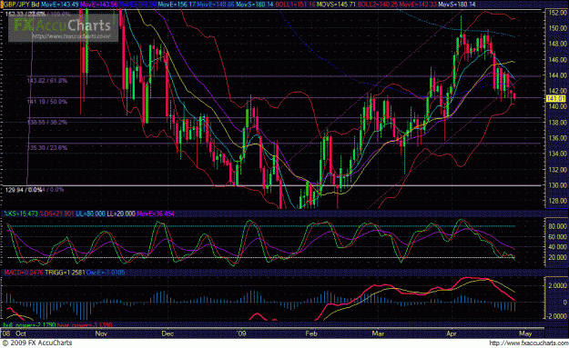Click the 'LL=20.000' lower limit label
Image resolution: width=569 pixels, height=348 pixels.
(121, 214)
